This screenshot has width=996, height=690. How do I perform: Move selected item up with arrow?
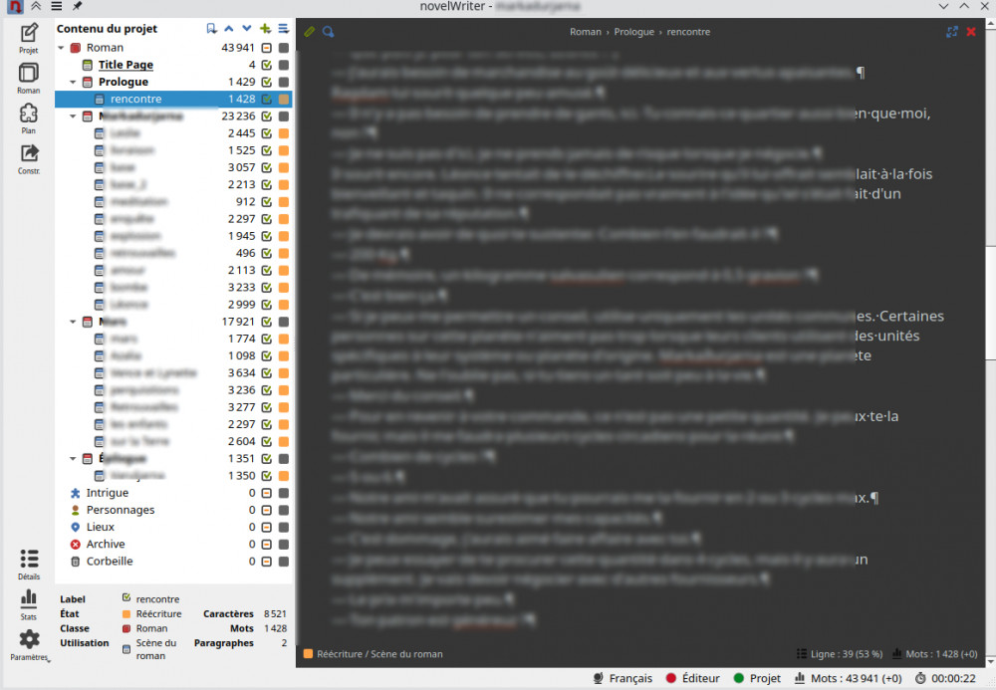(x=229, y=29)
